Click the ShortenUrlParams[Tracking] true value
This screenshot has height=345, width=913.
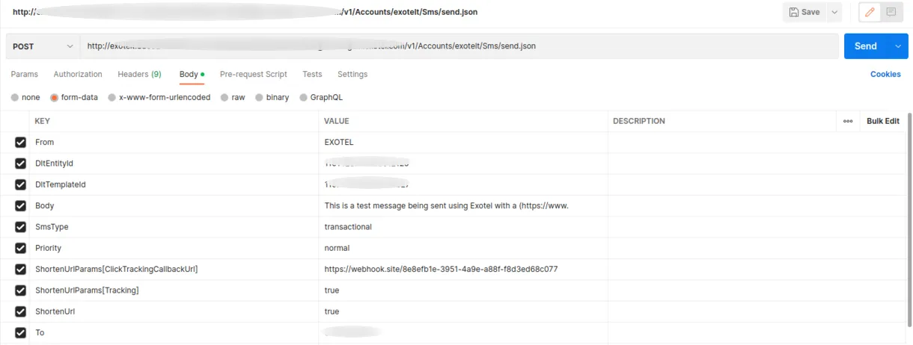(x=463, y=290)
